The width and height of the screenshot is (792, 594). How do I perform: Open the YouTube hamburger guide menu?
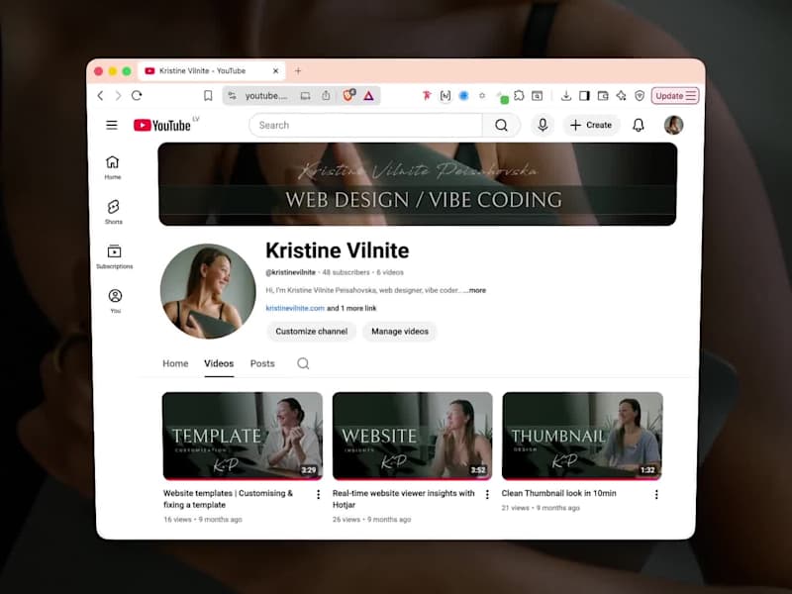pyautogui.click(x=112, y=125)
